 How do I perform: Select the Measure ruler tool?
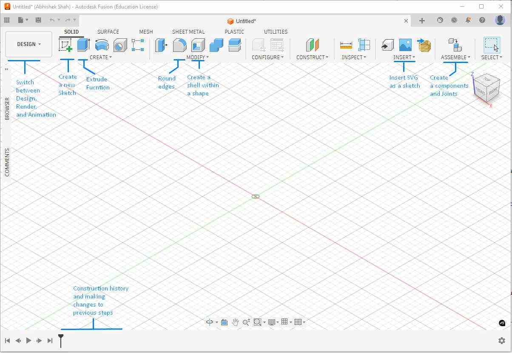coord(346,45)
